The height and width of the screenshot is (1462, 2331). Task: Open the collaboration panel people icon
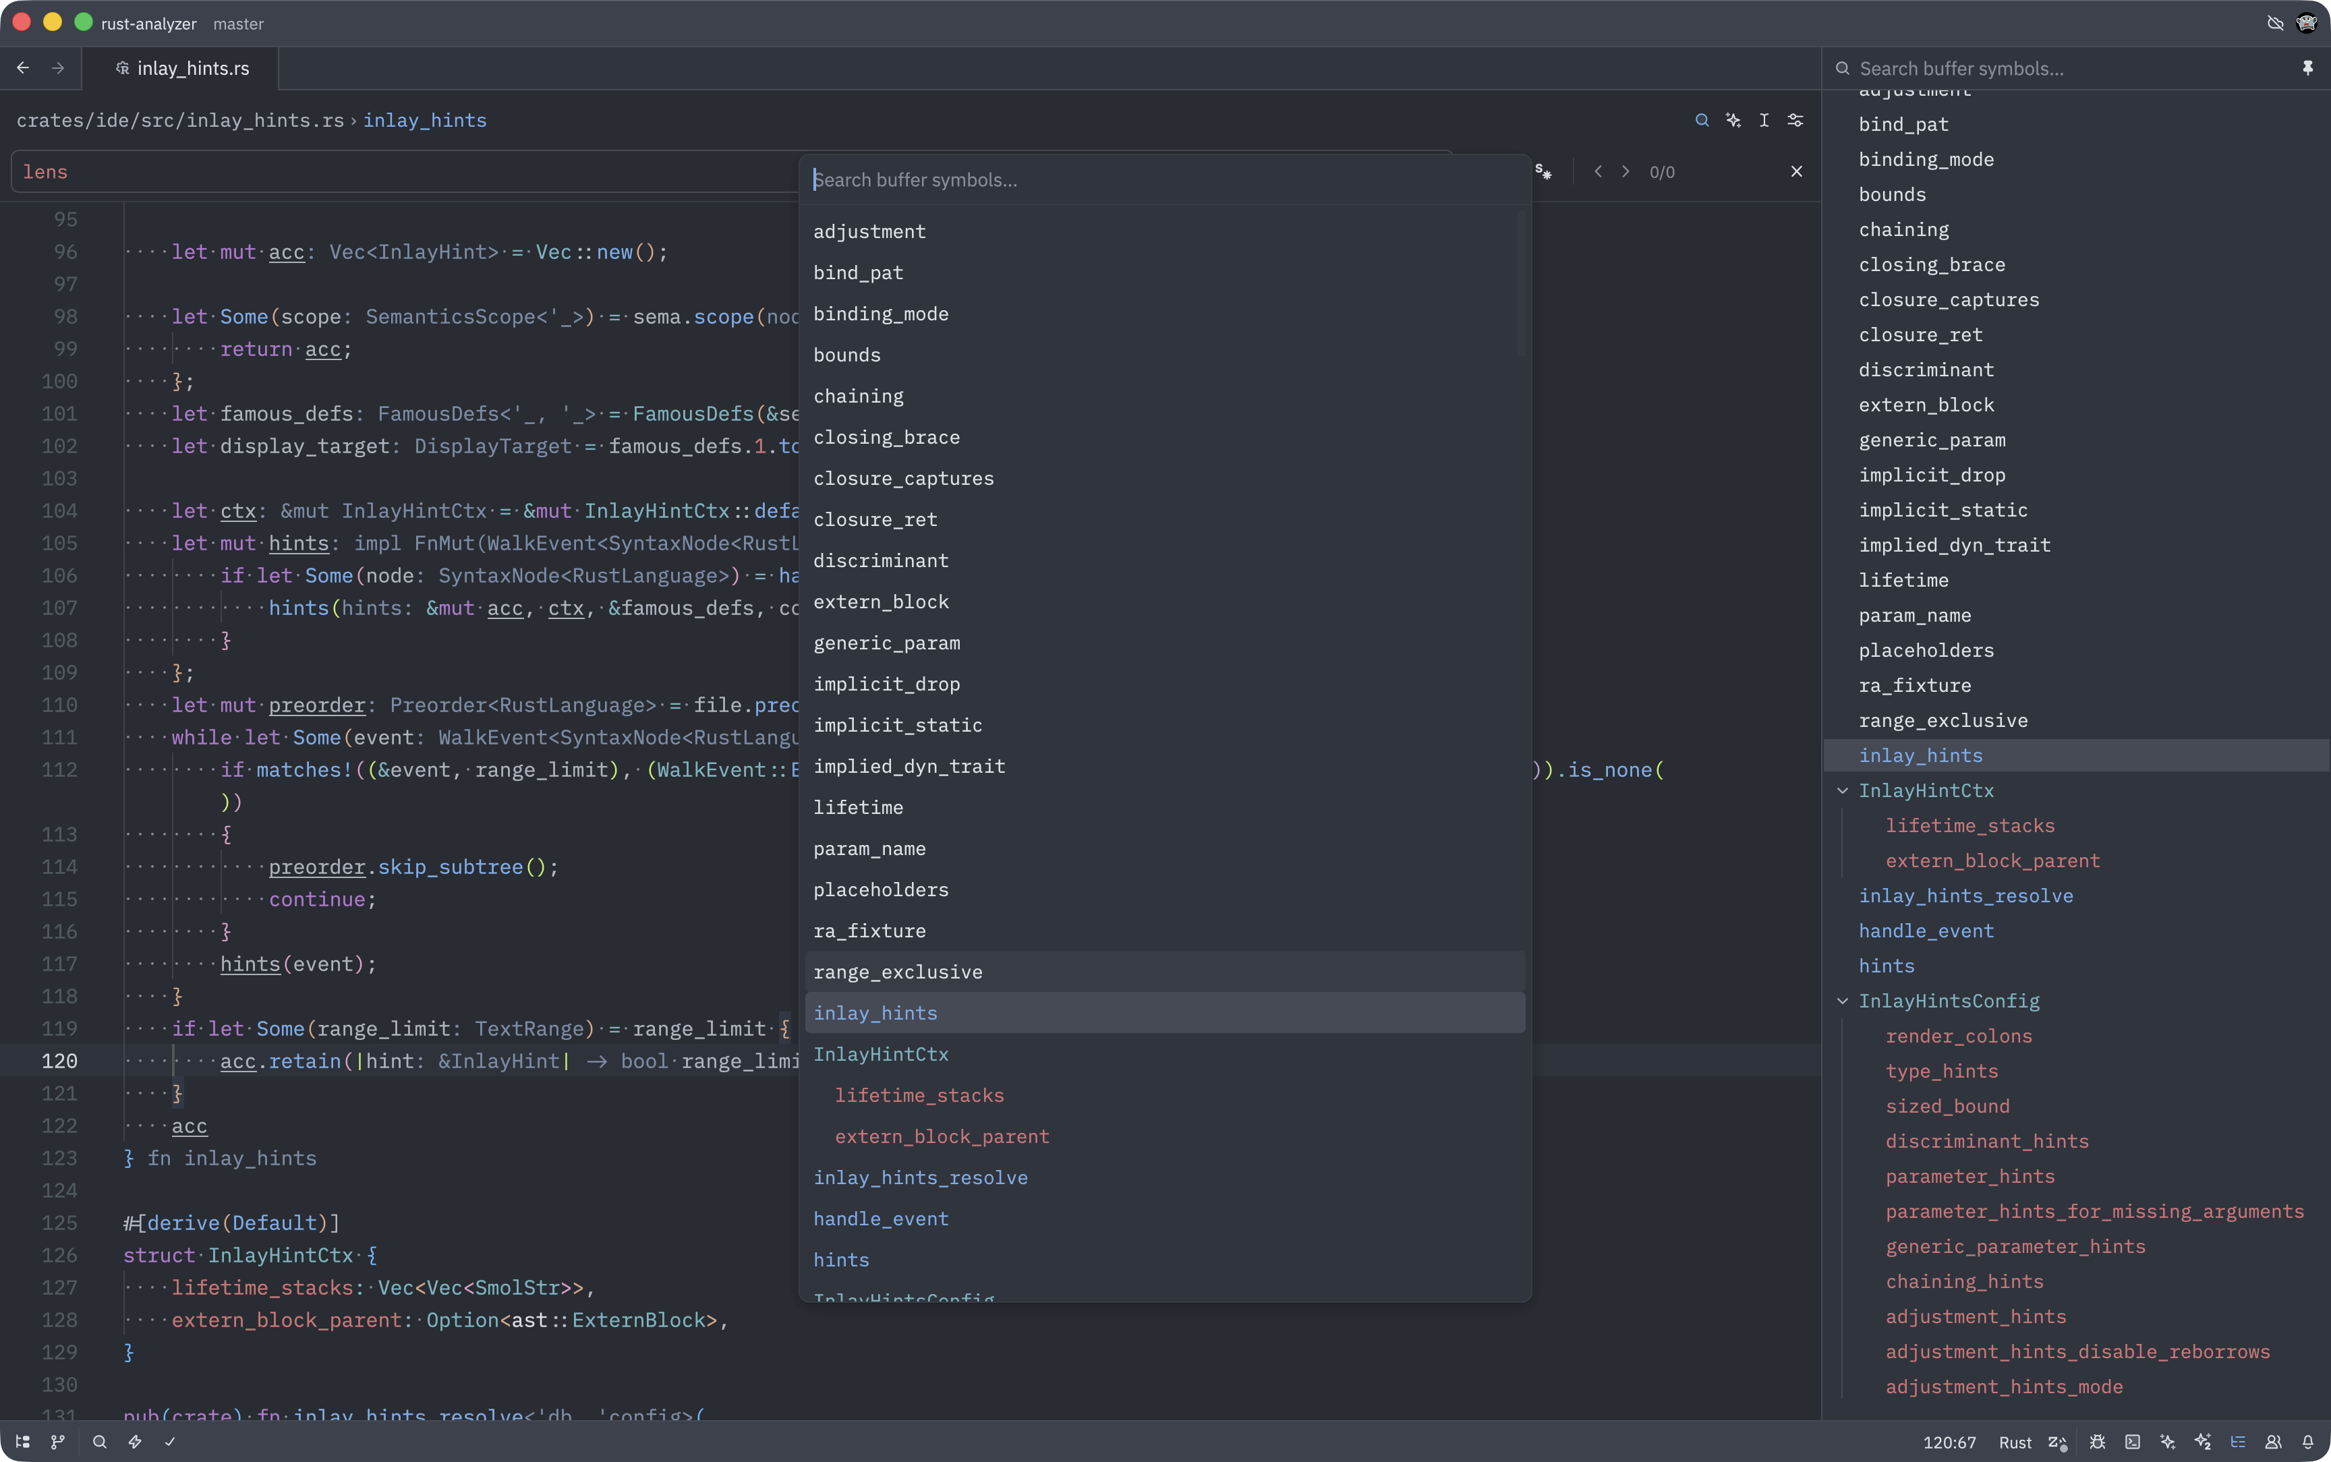point(2273,1442)
